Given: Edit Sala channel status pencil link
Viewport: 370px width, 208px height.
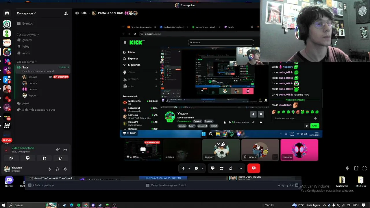Looking at the screenshot, I should click(38, 71).
